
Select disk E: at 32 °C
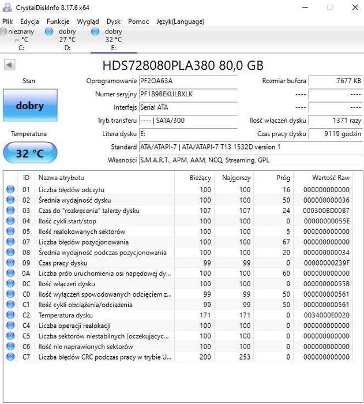click(x=114, y=39)
